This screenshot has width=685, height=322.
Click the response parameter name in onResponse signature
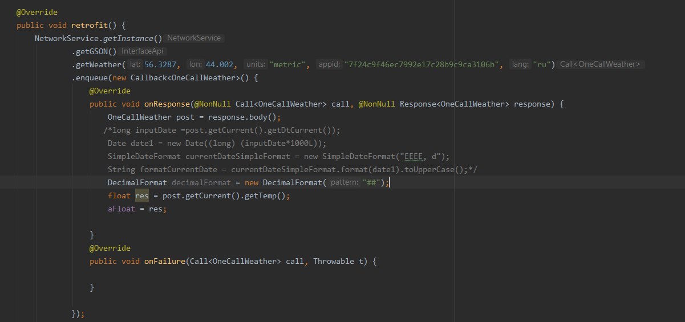click(x=532, y=104)
